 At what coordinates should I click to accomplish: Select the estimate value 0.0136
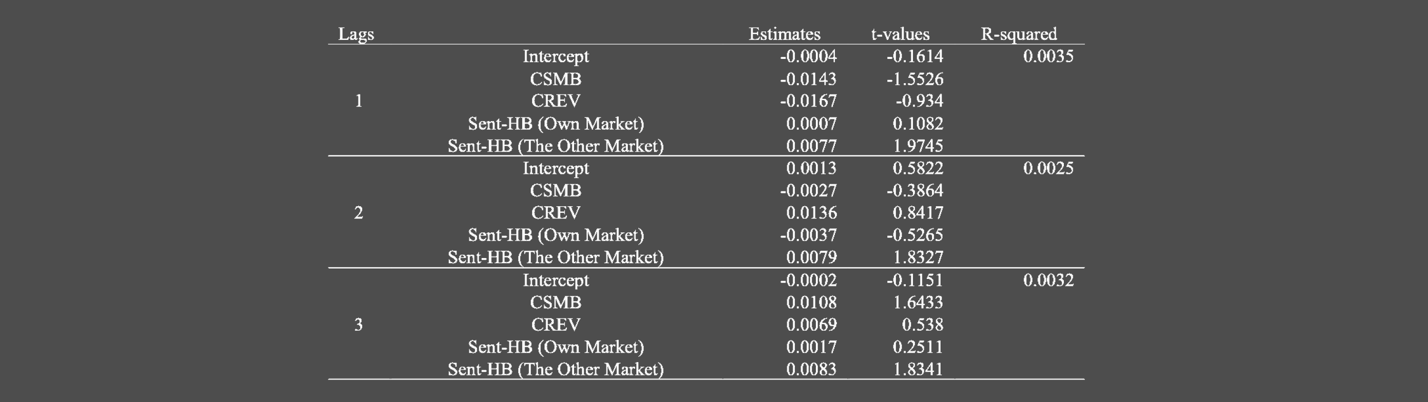click(x=811, y=212)
